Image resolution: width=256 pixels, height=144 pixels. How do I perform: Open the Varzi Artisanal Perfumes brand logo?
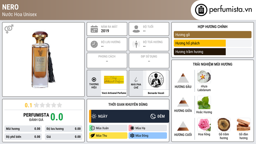click(114, 79)
